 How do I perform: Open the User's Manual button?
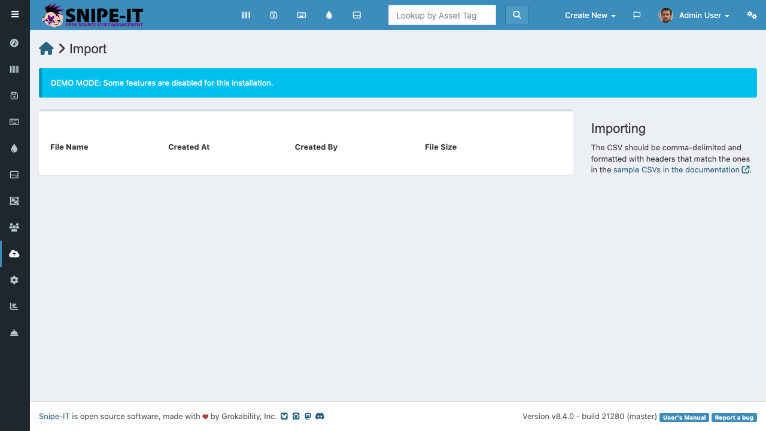[x=685, y=417]
